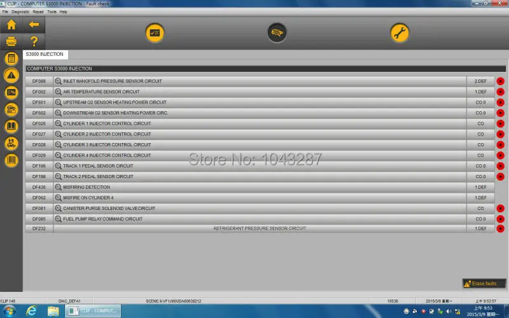Click the DF085 fault code cell
The image size is (509, 318).
(39, 219)
